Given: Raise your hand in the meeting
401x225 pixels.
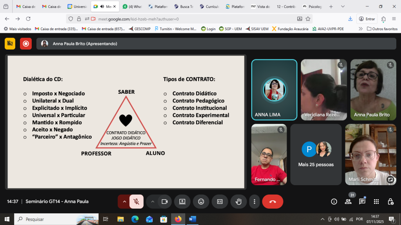Looking at the screenshot, I should coord(238,202).
